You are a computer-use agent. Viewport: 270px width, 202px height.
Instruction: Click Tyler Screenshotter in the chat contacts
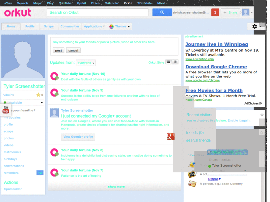226,166
